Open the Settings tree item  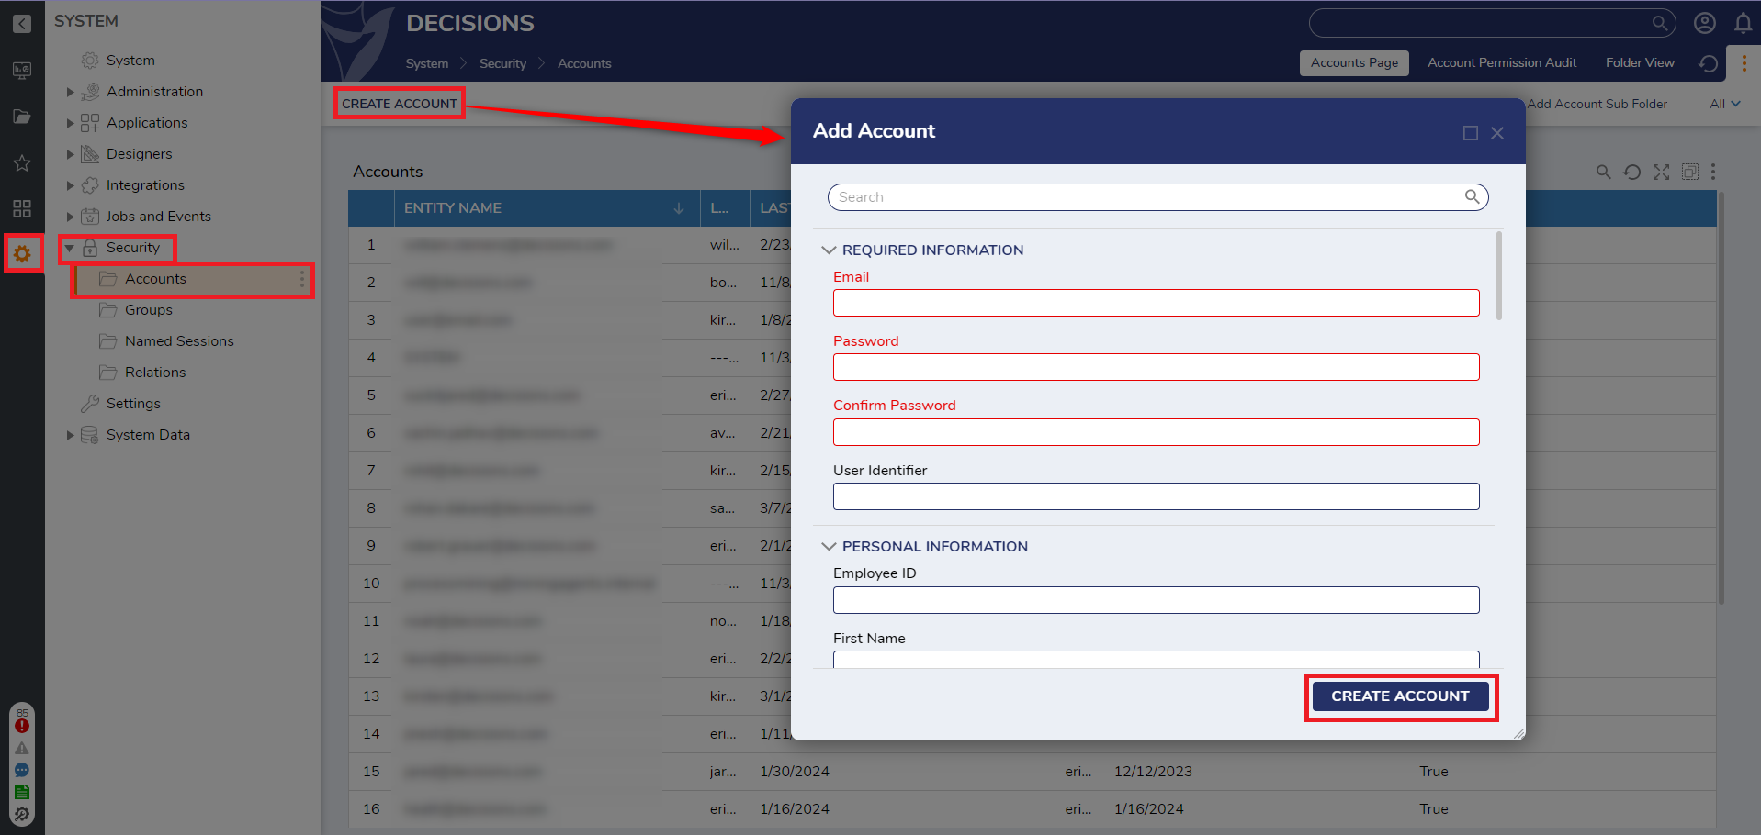pos(133,404)
